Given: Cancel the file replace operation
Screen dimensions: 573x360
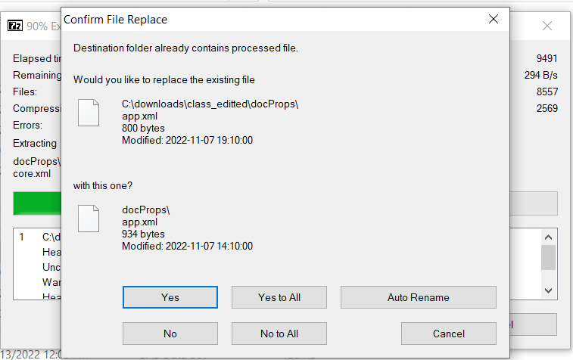Looking at the screenshot, I should point(448,334).
